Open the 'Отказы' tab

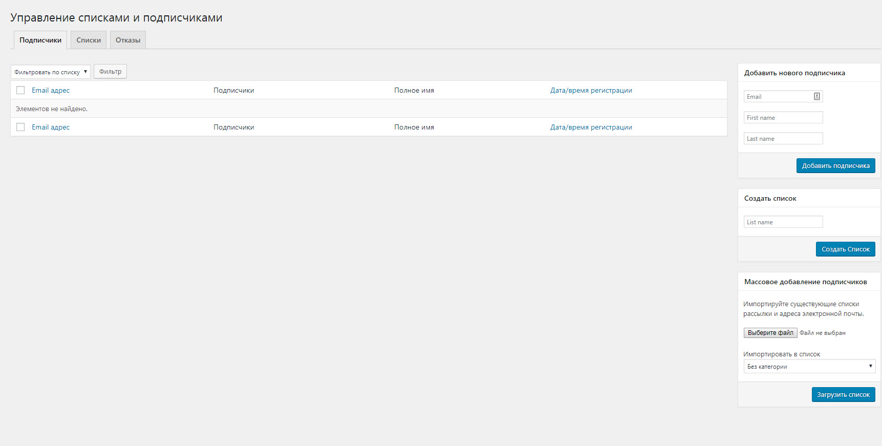pyautogui.click(x=128, y=40)
